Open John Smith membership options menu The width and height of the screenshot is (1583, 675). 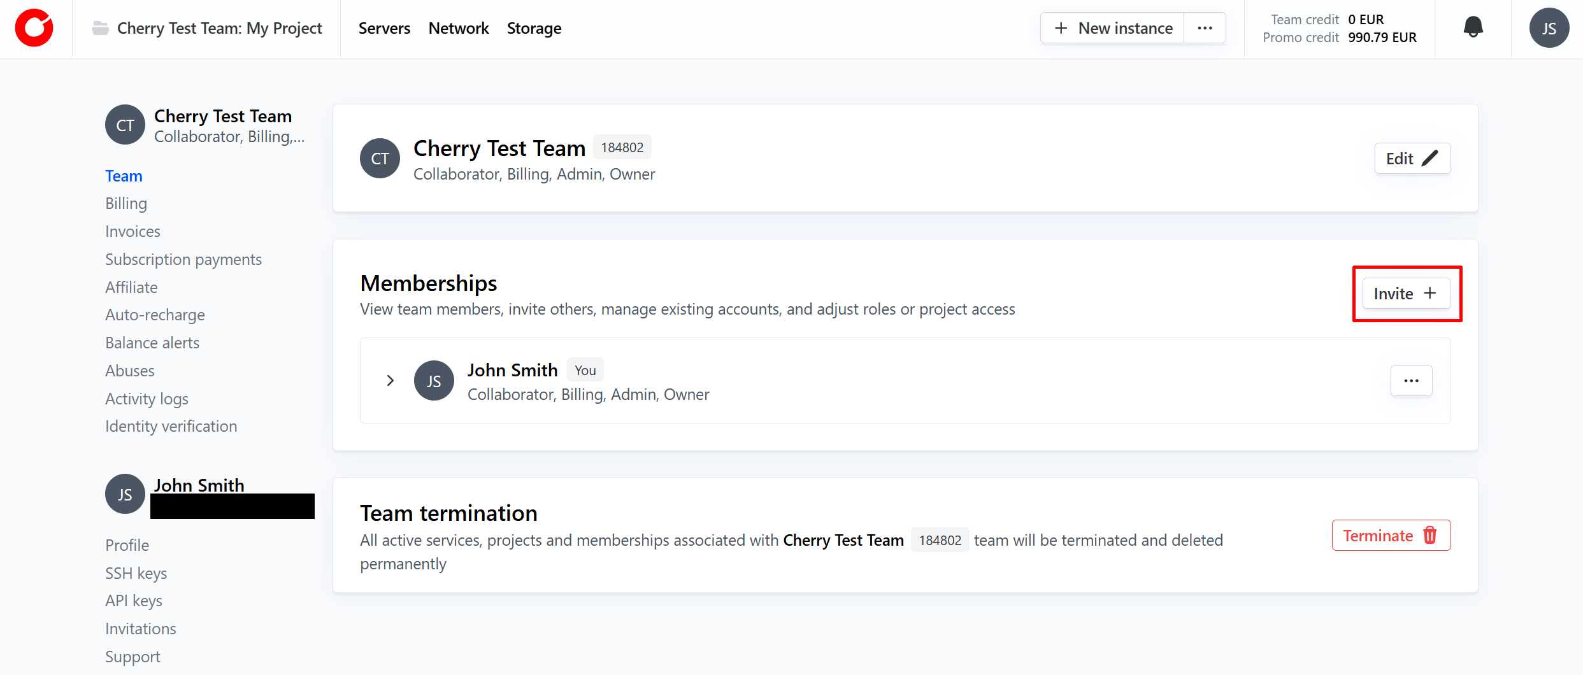1411,381
